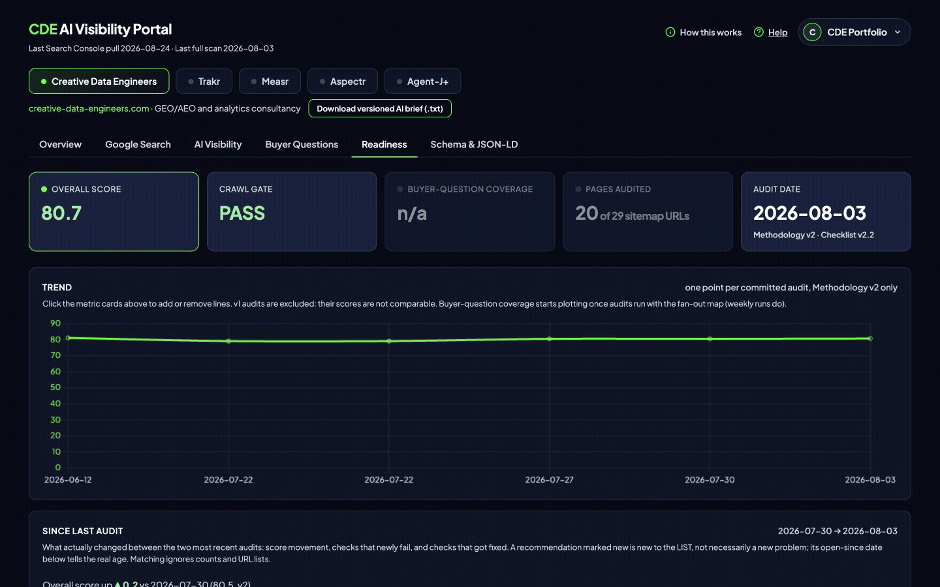This screenshot has width=940, height=587.
Task: Select the Trakr site chip
Action: 204,82
